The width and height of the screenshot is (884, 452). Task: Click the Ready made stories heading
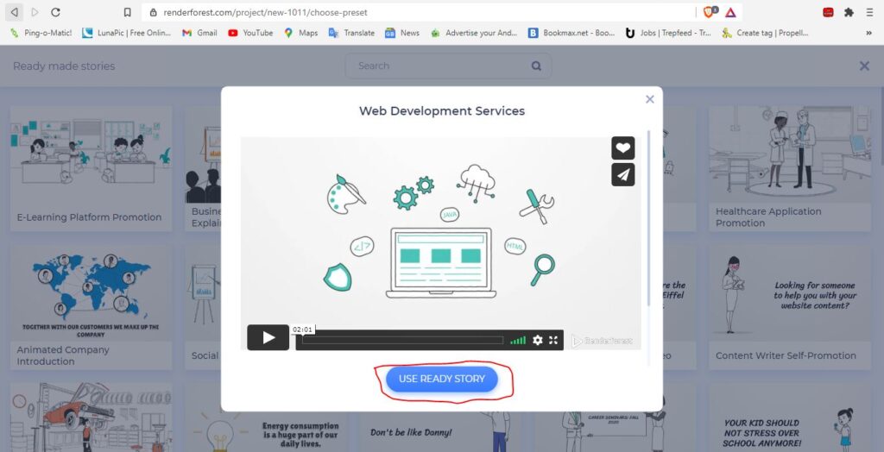coord(64,66)
